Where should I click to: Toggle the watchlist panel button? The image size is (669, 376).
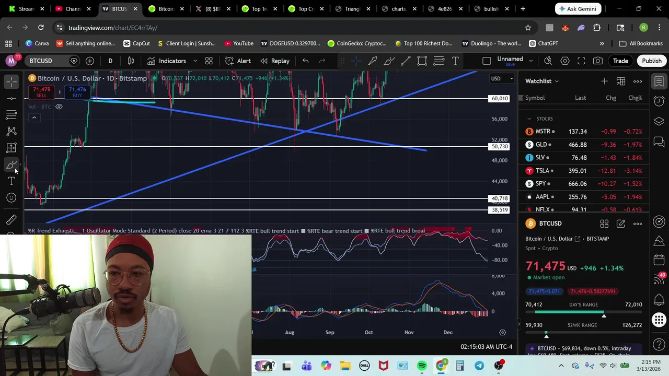click(x=659, y=81)
